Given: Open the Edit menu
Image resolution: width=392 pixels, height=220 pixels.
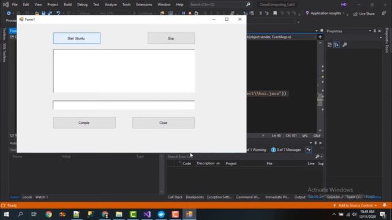Looking at the screenshot, I should click(26, 4).
